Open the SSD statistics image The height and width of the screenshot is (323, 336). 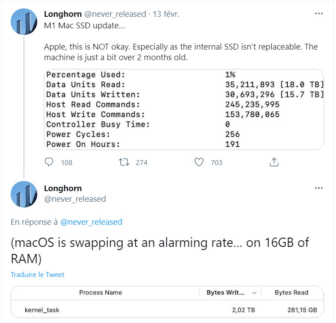tap(185, 109)
